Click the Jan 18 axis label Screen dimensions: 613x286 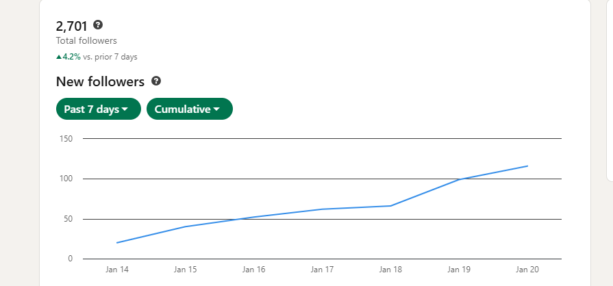coord(390,270)
